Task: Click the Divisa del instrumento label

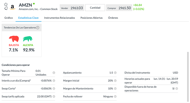Action: tap(137, 73)
